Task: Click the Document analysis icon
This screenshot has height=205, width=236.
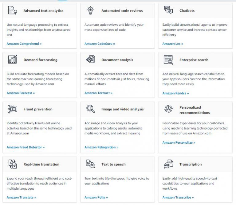Action: (90, 59)
